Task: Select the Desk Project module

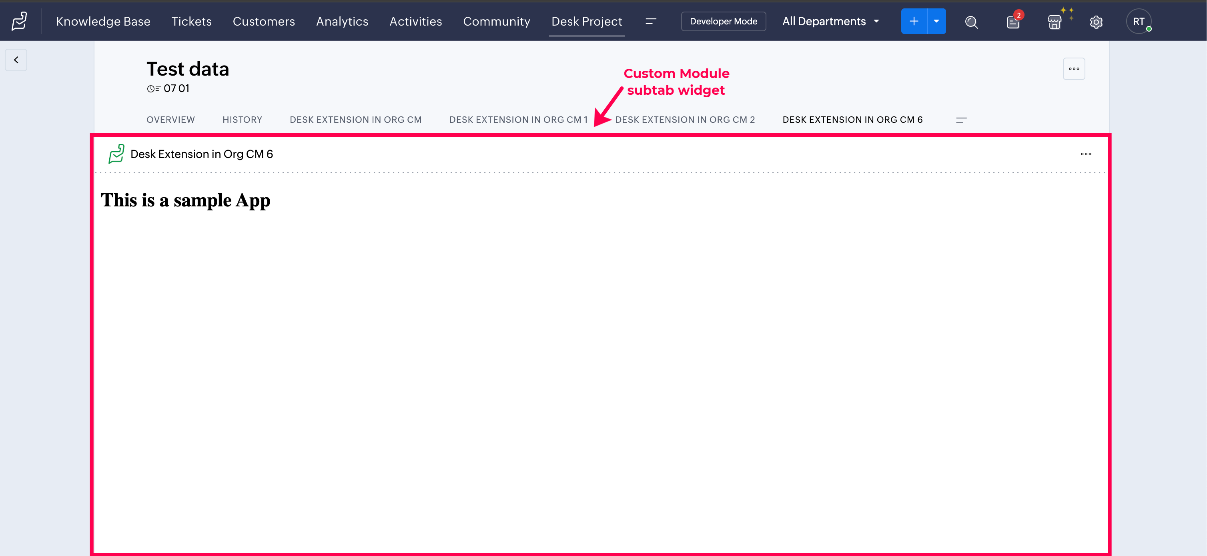Action: point(587,21)
